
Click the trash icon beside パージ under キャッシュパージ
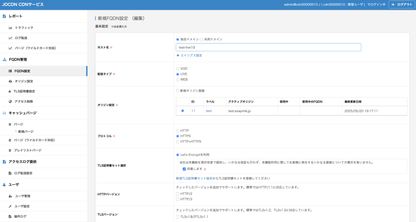10,124
